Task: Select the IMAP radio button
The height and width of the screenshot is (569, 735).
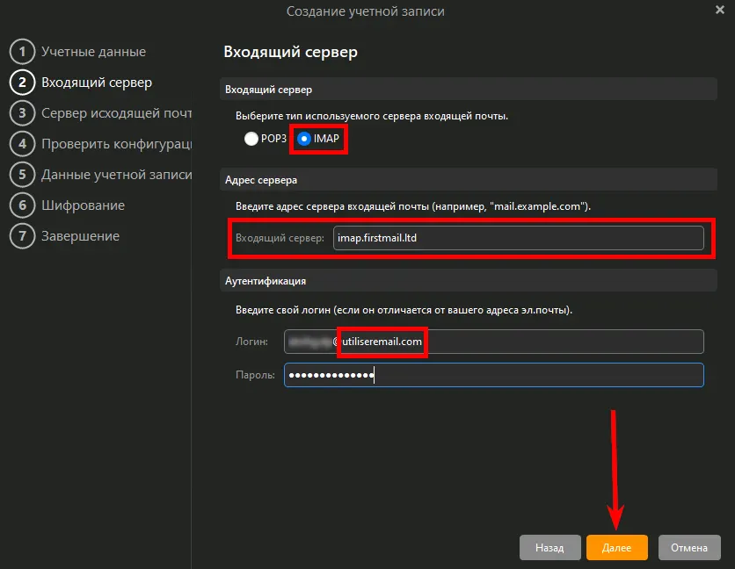Action: click(x=304, y=139)
